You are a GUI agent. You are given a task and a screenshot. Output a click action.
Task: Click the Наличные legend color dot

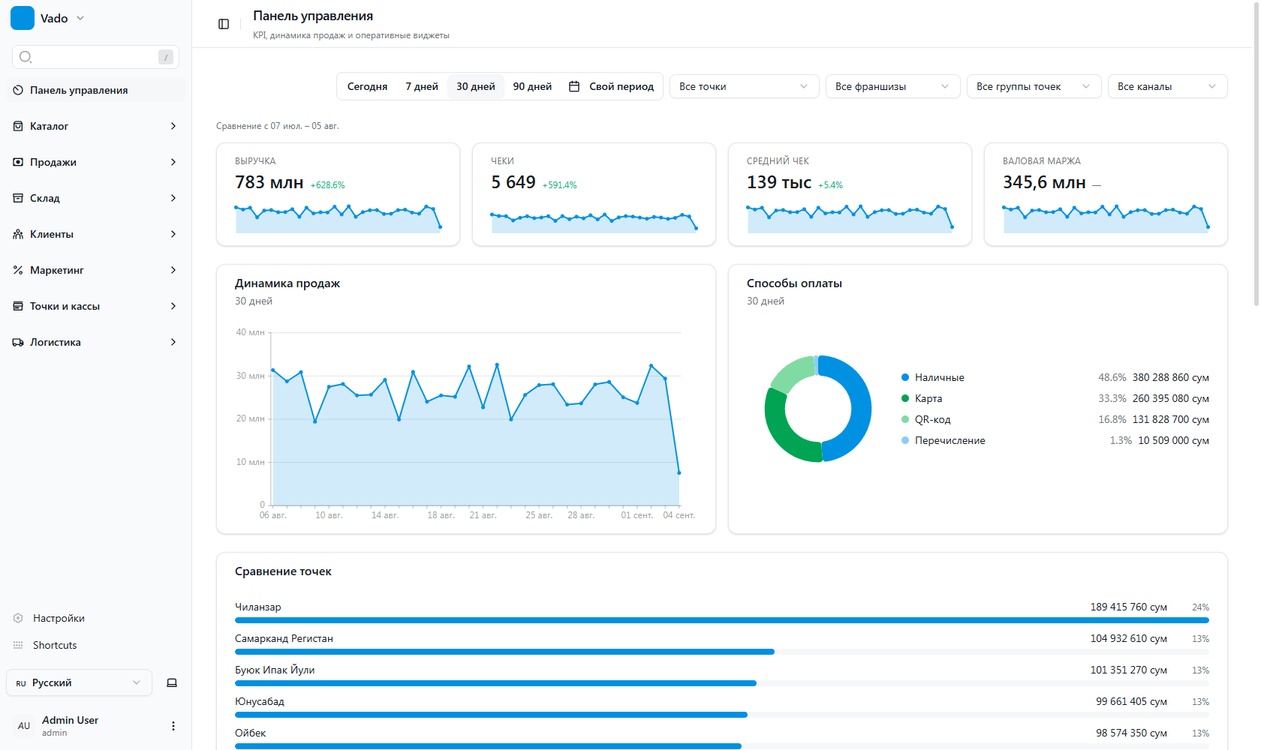pos(905,377)
